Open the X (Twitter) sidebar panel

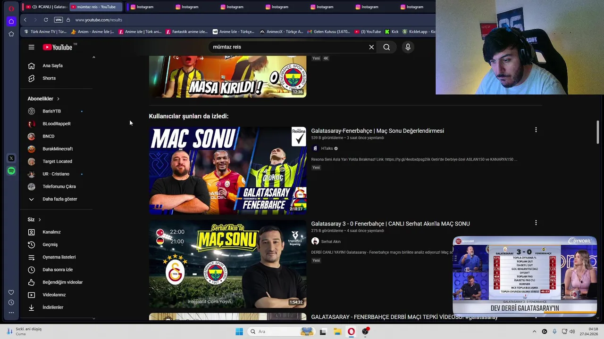tap(11, 158)
